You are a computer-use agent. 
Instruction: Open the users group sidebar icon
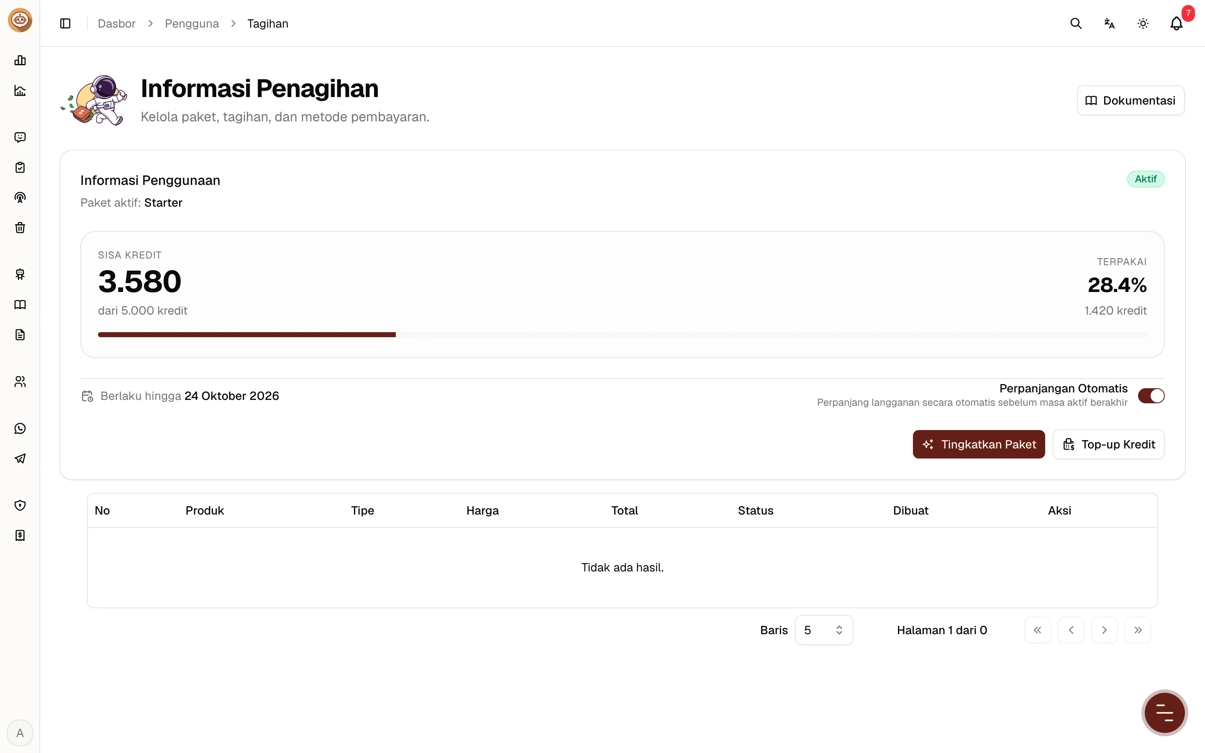20,382
